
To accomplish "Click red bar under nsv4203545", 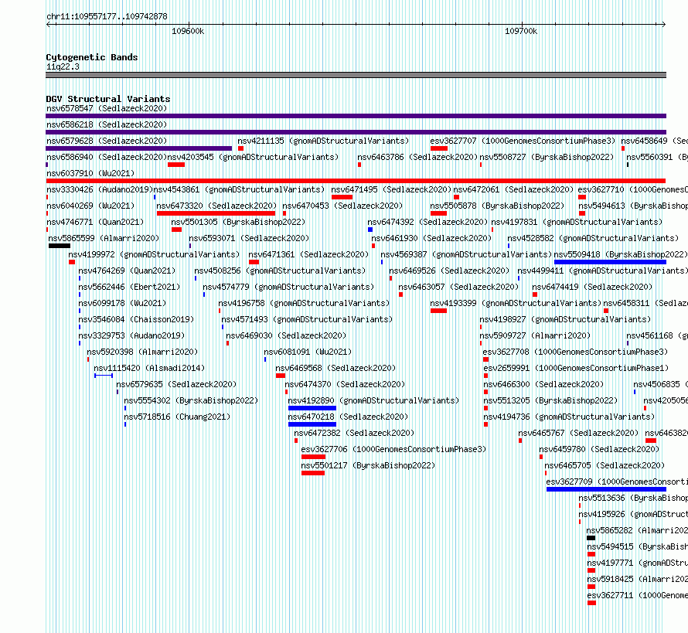I will (x=176, y=165).
